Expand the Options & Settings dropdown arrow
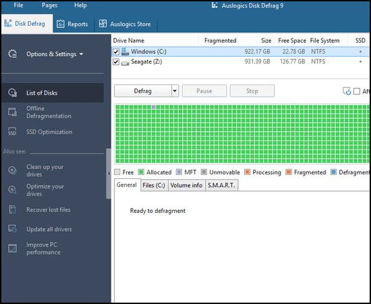 coord(82,54)
